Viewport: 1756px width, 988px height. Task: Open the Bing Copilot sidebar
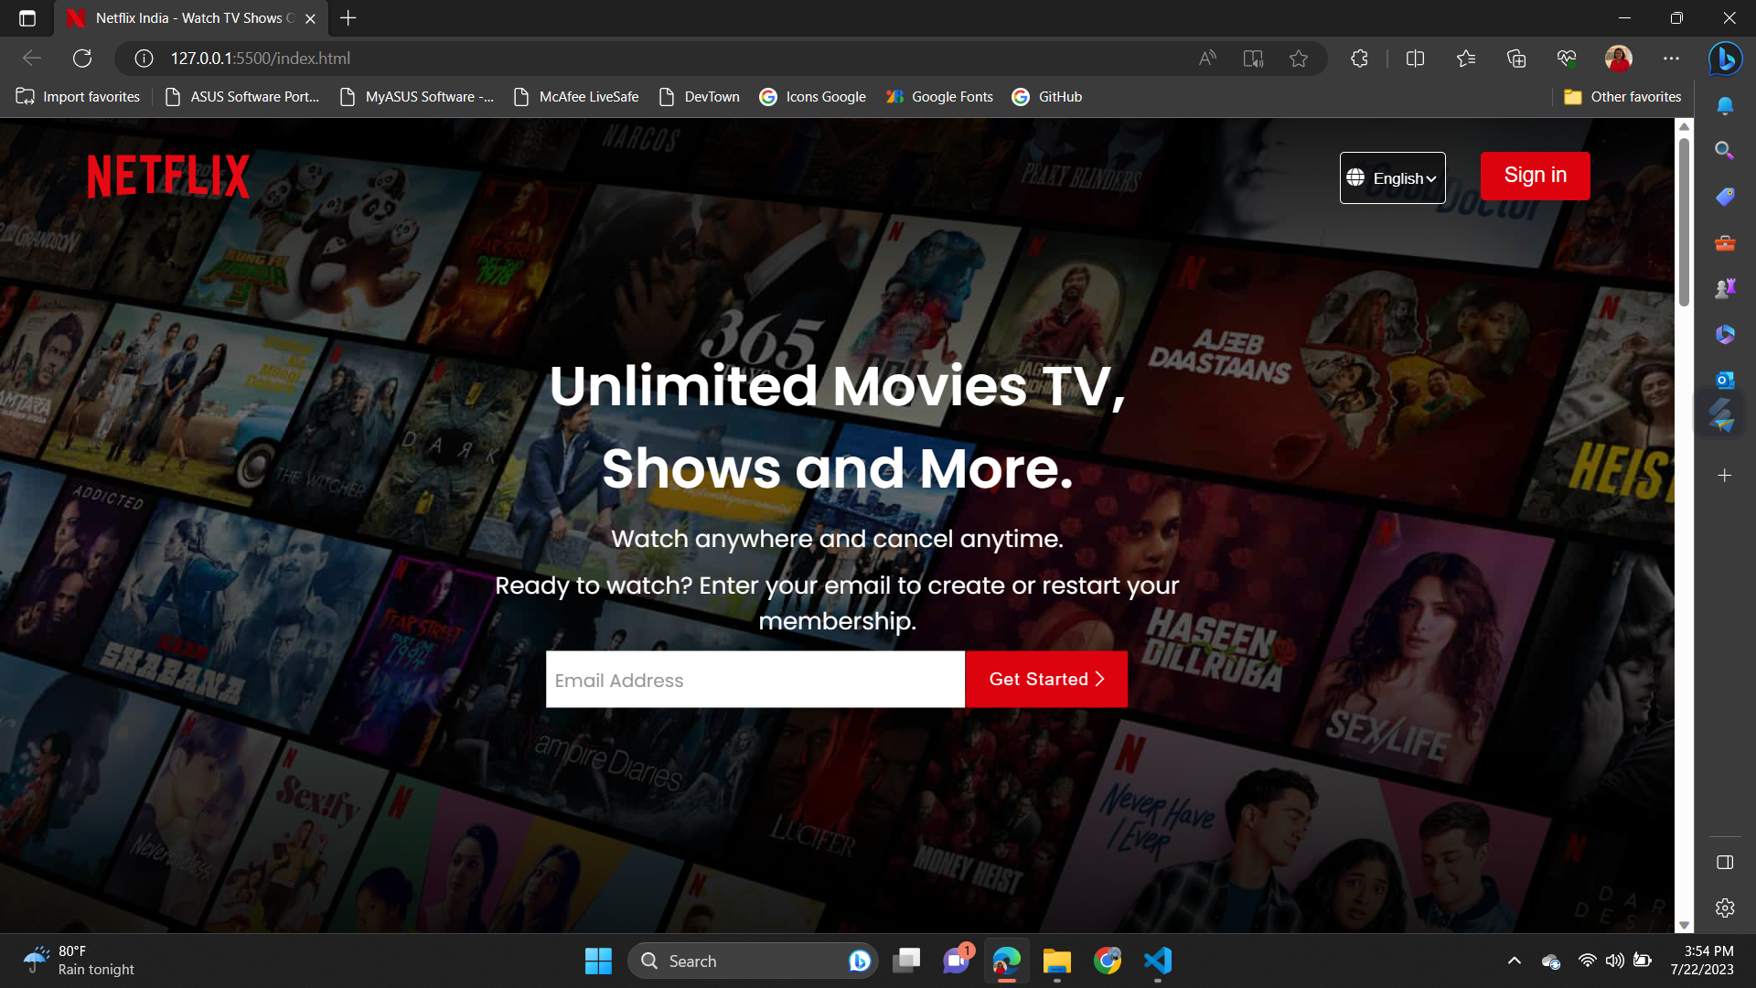1725,59
